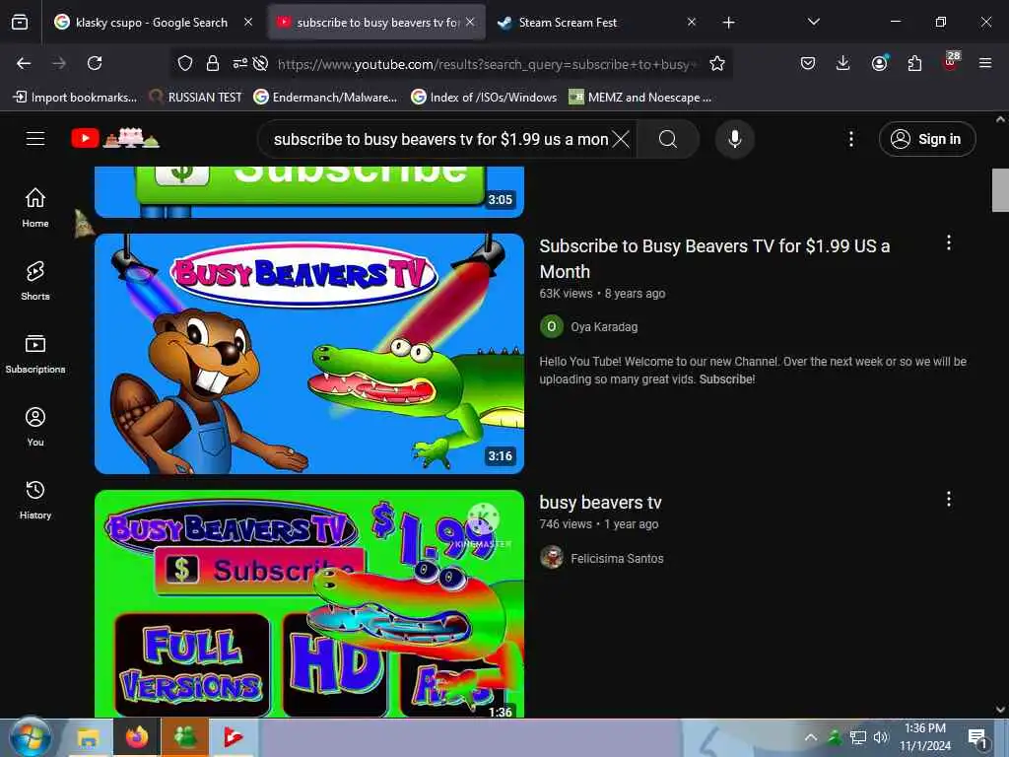Open the Index of /ISOs/Windows bookmark
The image size is (1009, 757).
click(x=484, y=98)
